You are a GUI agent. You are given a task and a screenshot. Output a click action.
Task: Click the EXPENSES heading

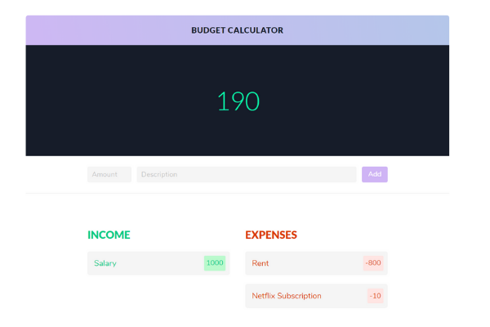(x=271, y=235)
